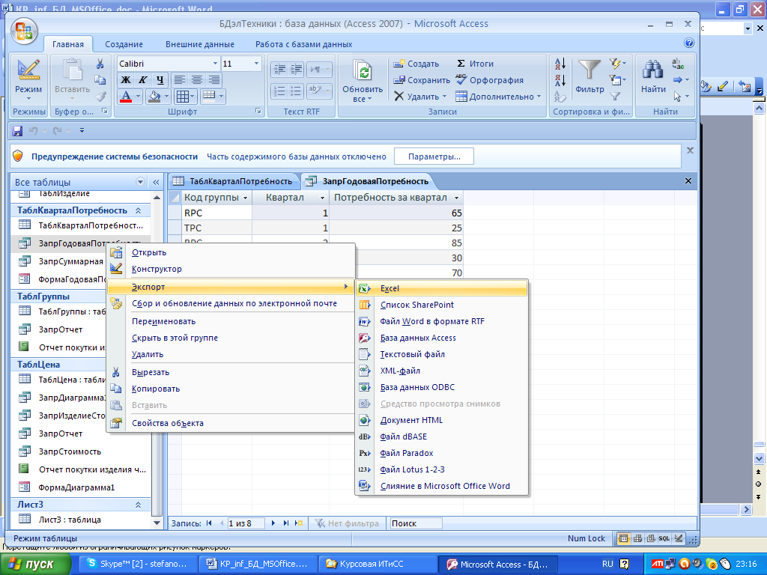The width and height of the screenshot is (767, 575).
Task: Choose Переименовать in context menu
Action: 163,321
